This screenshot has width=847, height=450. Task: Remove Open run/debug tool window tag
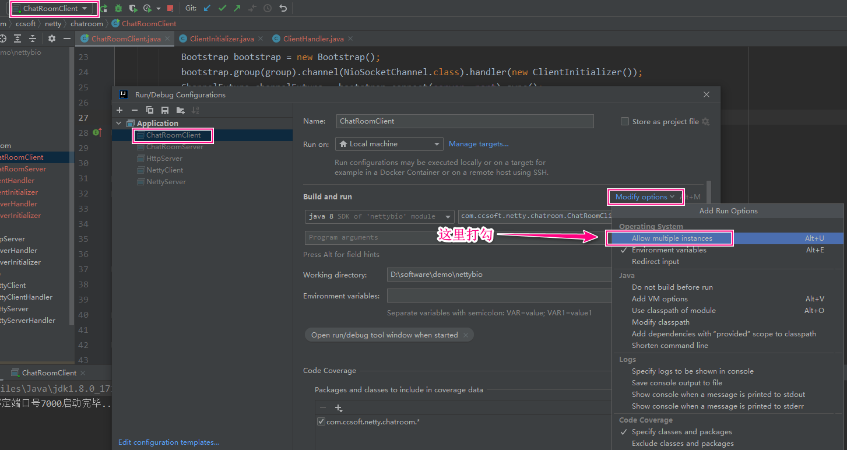tap(465, 335)
